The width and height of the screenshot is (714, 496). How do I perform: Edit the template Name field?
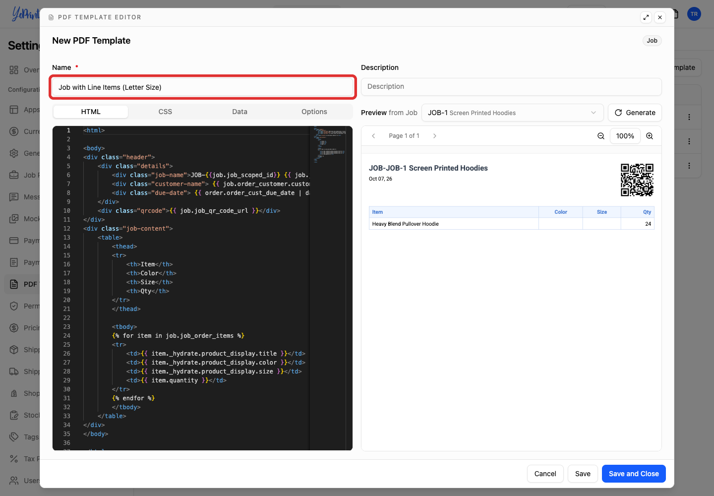click(203, 87)
